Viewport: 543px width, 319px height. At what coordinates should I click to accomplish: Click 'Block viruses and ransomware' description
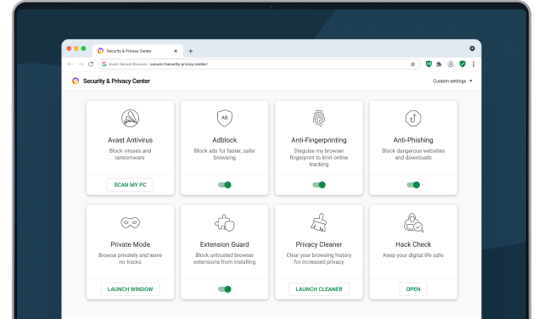[130, 154]
